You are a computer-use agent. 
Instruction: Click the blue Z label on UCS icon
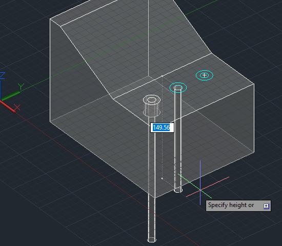(2, 75)
